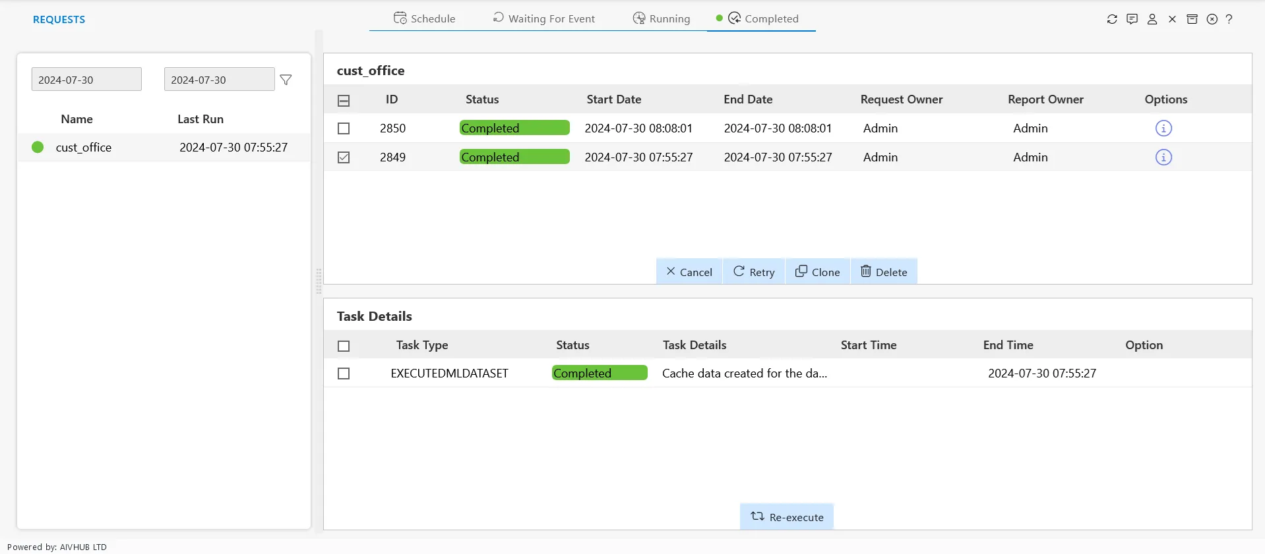
Task: Click the Start Date column header
Action: [x=614, y=99]
